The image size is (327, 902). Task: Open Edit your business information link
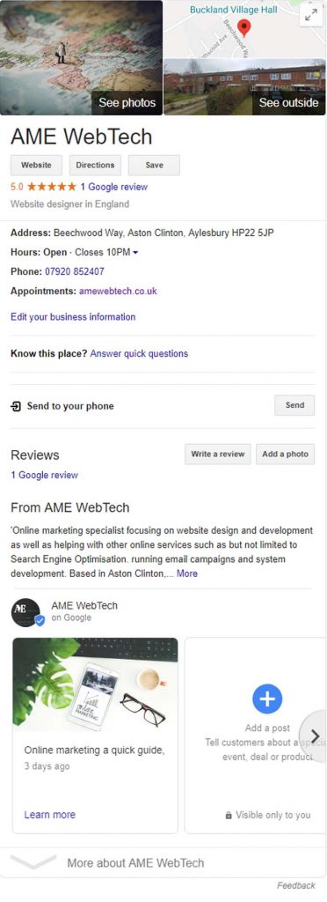coord(73,317)
